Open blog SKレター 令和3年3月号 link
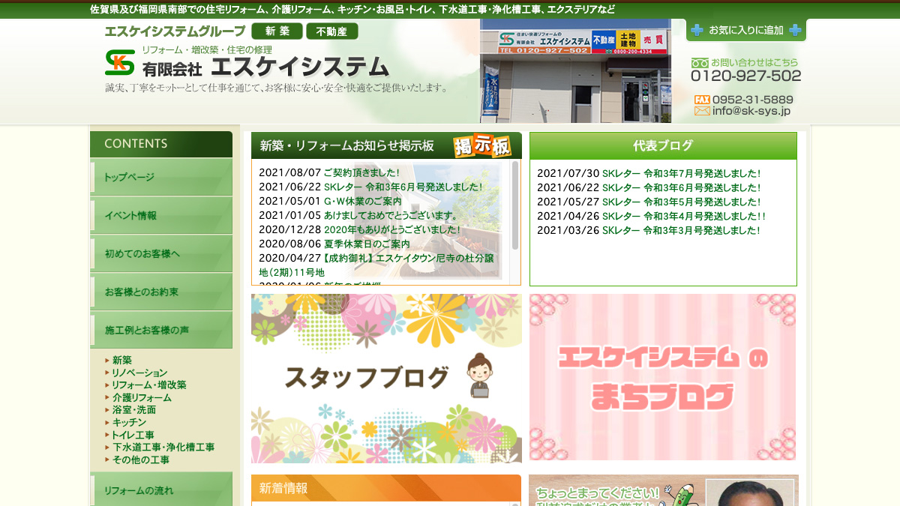The height and width of the screenshot is (506, 900). tap(681, 230)
